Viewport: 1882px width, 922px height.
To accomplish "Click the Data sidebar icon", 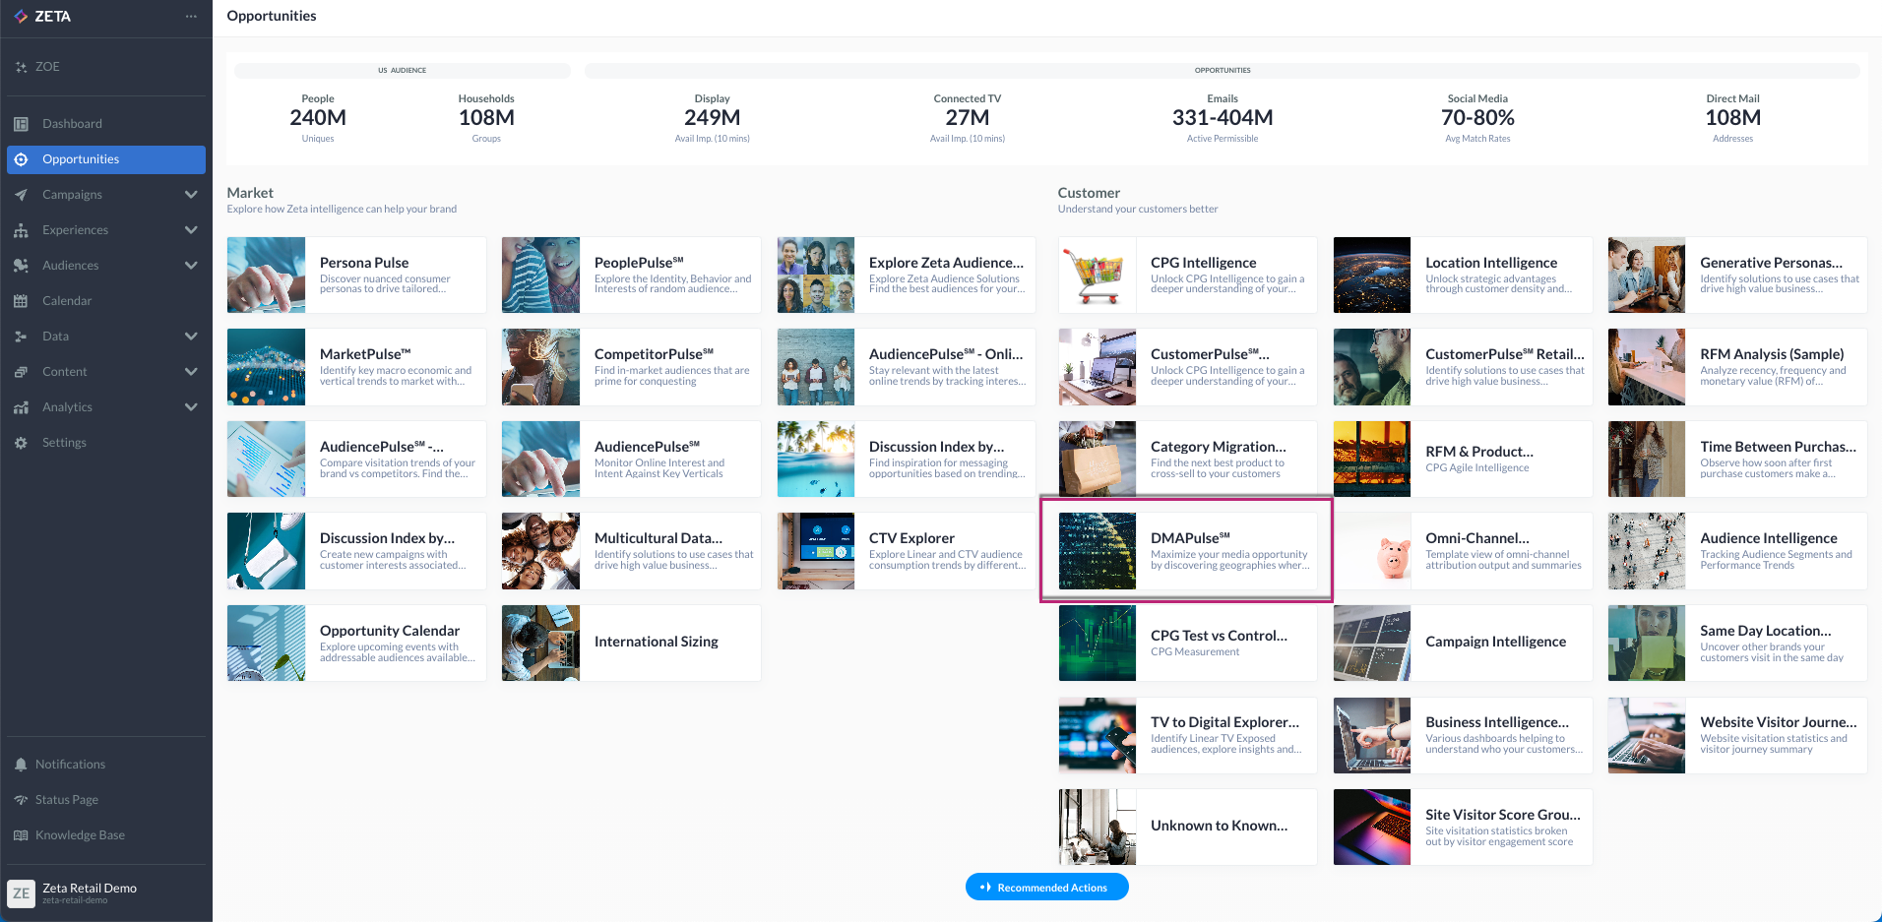I will point(22,337).
